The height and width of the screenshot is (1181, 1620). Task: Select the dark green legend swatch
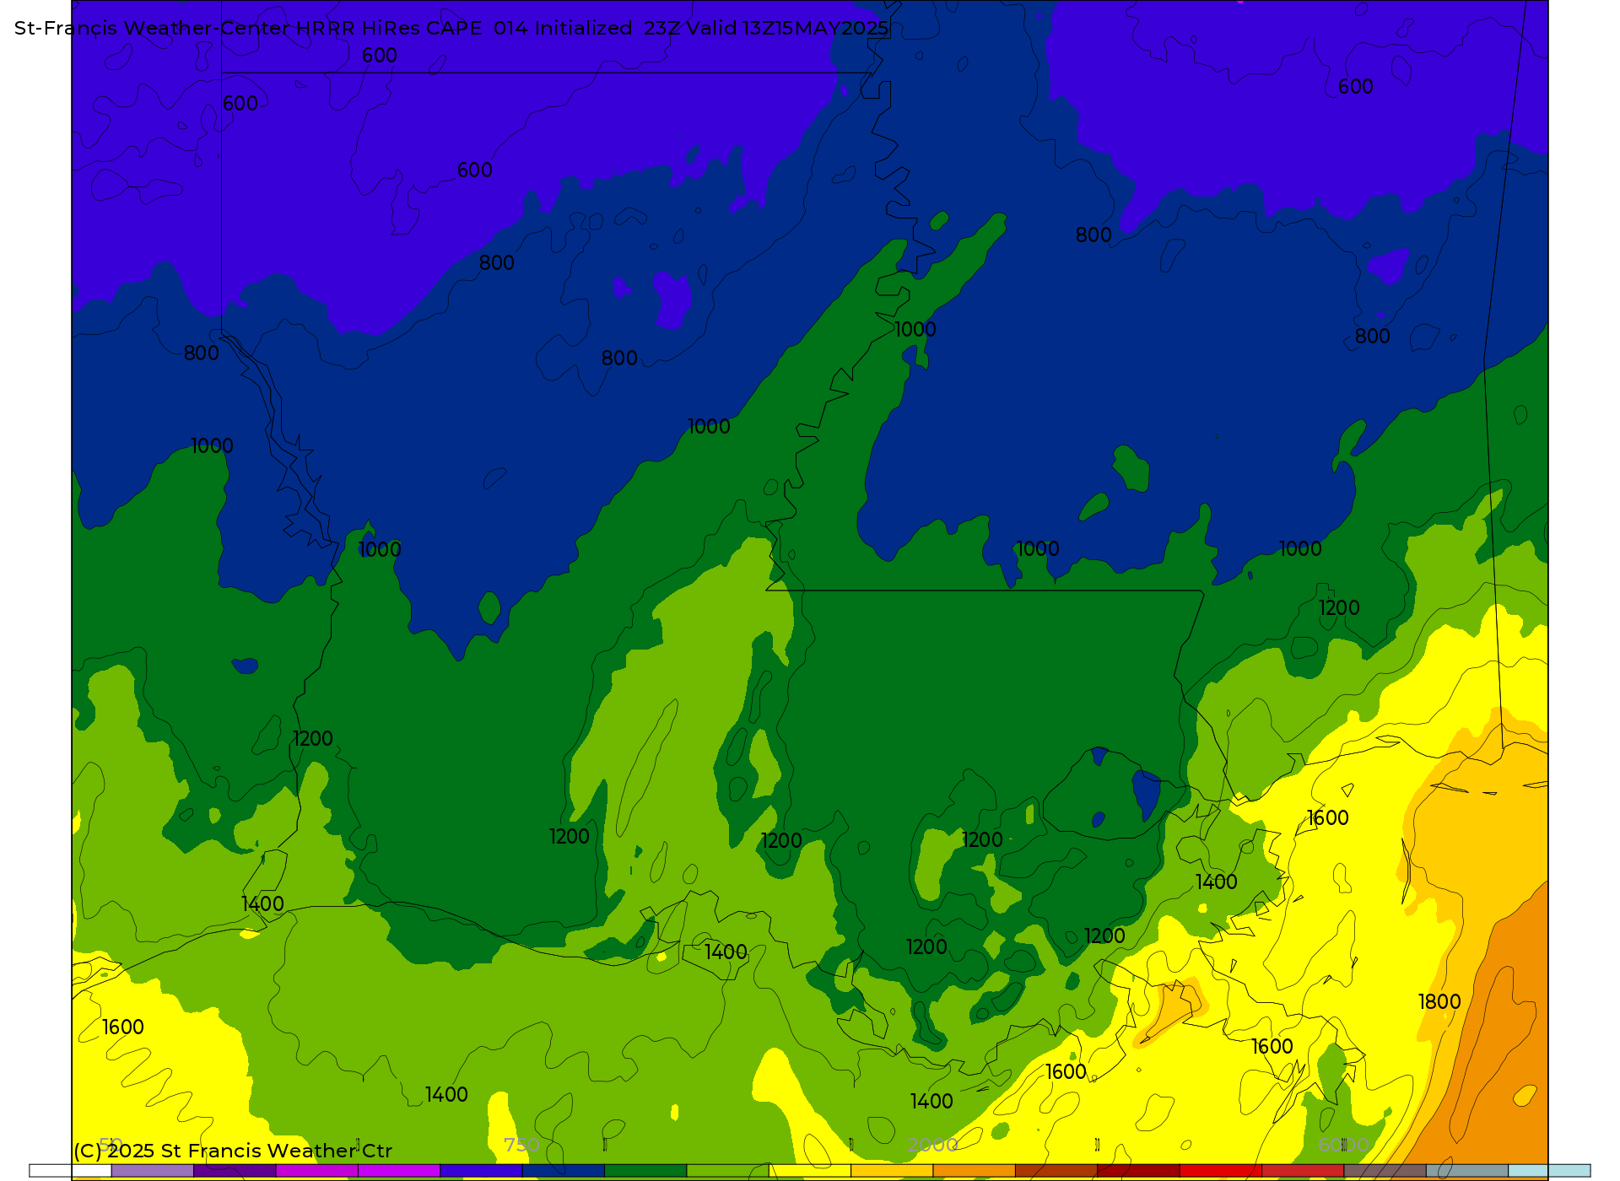pyautogui.click(x=645, y=1171)
